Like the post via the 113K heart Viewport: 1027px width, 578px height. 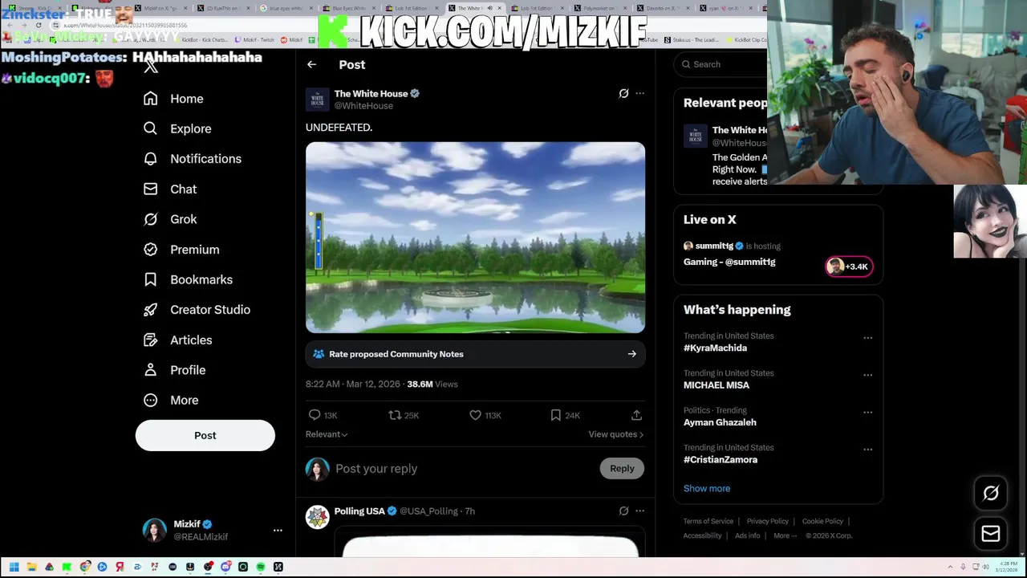pyautogui.click(x=475, y=415)
